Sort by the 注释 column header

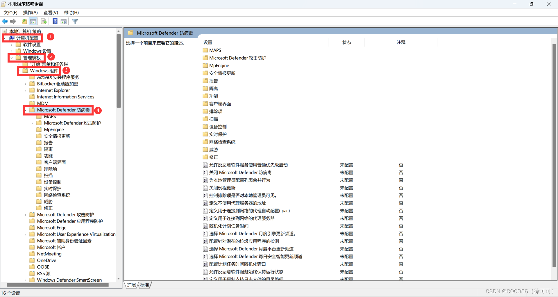(x=401, y=42)
